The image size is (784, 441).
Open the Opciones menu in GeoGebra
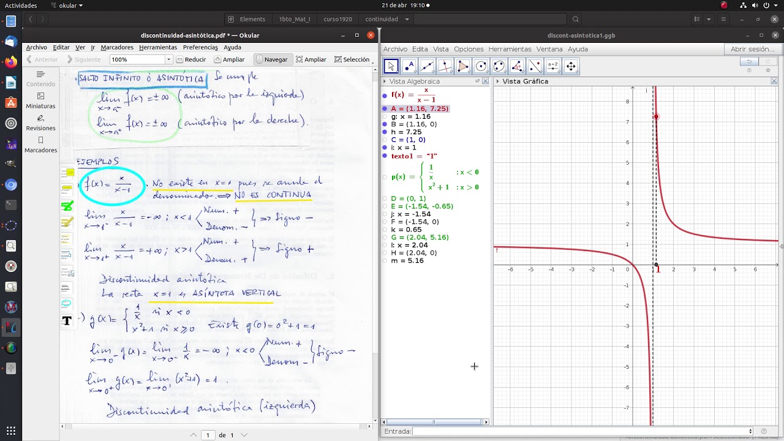[x=469, y=49]
